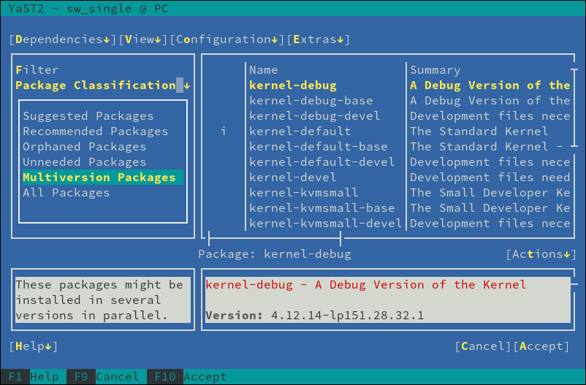Click the Summary column header

(435, 70)
